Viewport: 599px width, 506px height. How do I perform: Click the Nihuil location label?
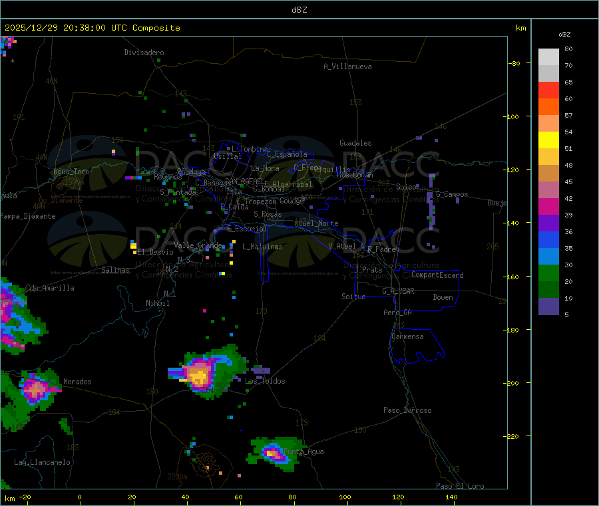pos(157,303)
